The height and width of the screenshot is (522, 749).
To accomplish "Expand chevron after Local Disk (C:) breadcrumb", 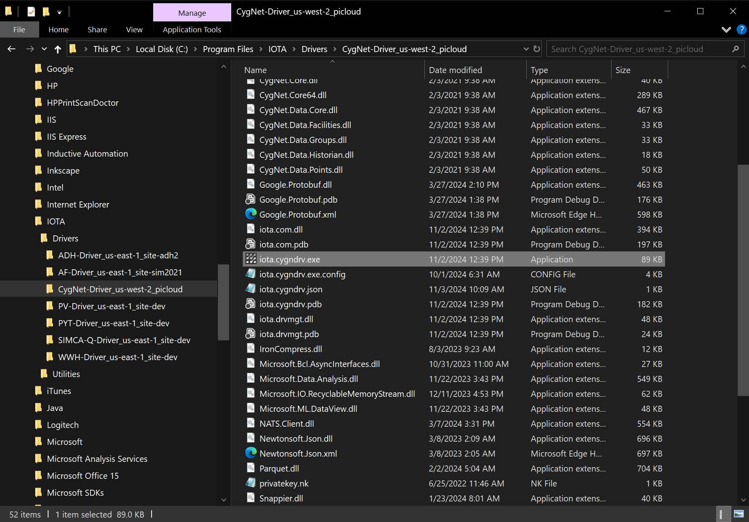I will (x=195, y=49).
